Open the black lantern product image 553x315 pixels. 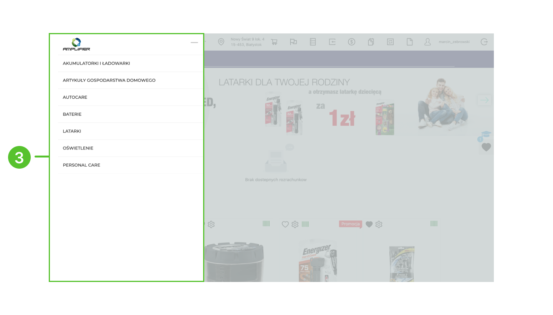(x=233, y=262)
